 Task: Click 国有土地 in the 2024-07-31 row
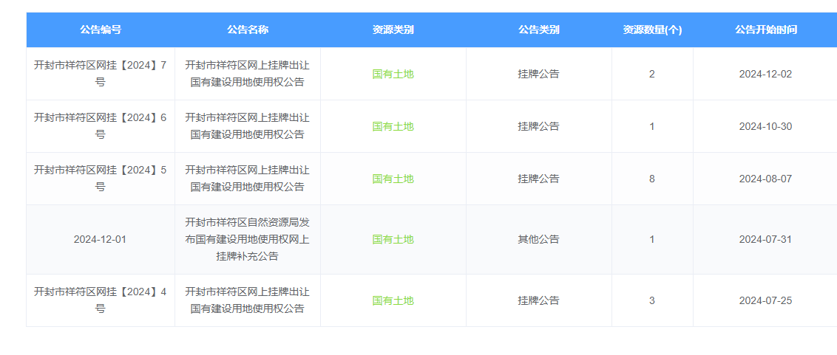393,239
